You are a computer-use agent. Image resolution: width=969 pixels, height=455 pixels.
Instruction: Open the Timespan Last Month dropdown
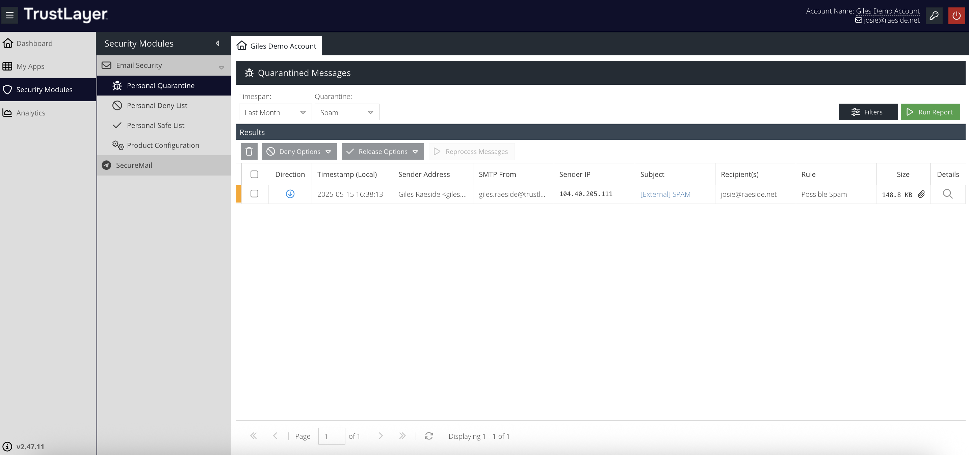coord(275,112)
